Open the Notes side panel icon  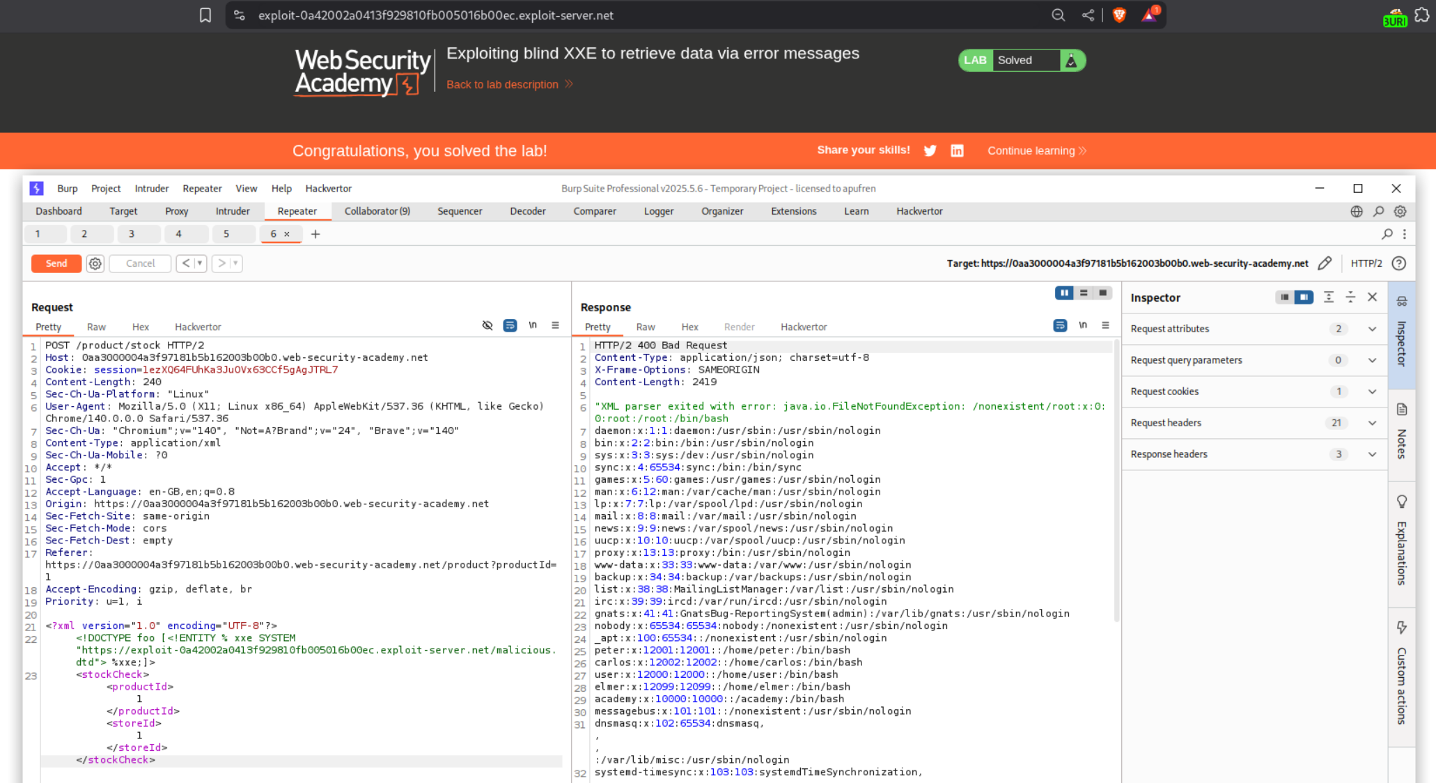[x=1402, y=410]
